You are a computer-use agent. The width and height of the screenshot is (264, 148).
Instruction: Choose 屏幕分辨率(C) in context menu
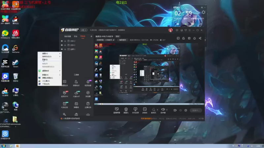coord(50,78)
